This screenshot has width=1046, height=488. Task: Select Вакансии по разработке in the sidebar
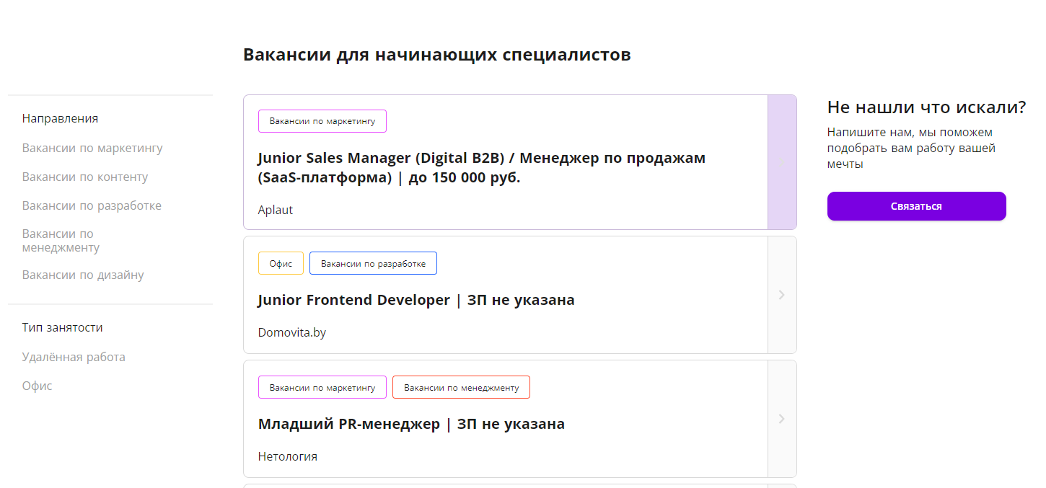[x=92, y=205]
